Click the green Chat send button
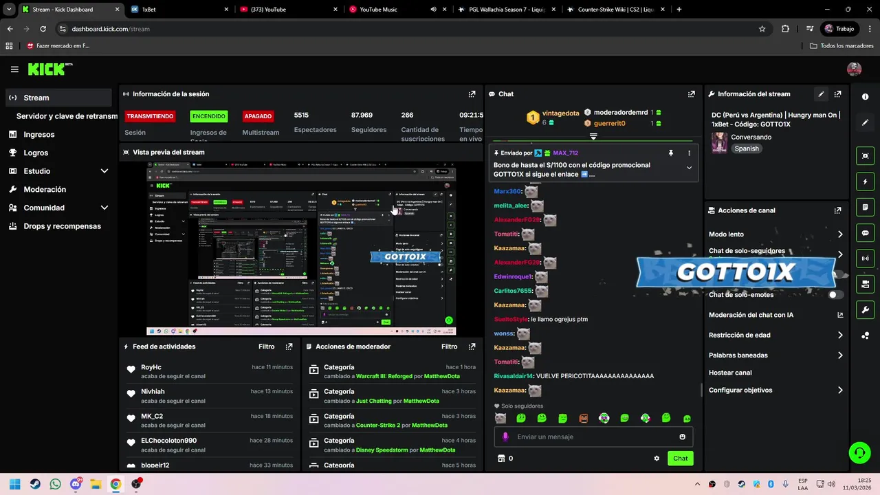880x495 pixels. (x=680, y=459)
